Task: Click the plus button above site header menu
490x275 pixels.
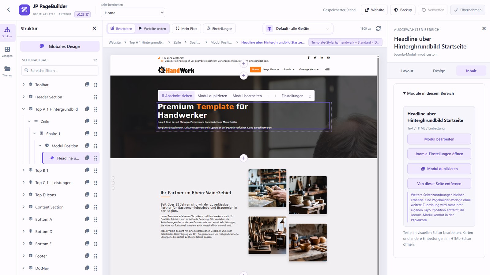Action: coord(243,64)
